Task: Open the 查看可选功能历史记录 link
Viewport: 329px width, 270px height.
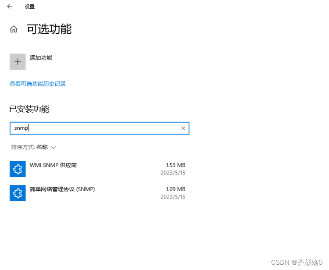Action: [x=38, y=84]
